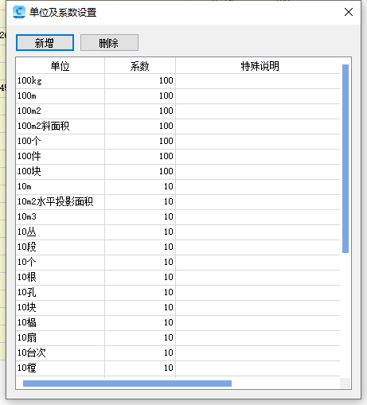
Task: Click the 特殊说明 column header
Action: click(260, 66)
